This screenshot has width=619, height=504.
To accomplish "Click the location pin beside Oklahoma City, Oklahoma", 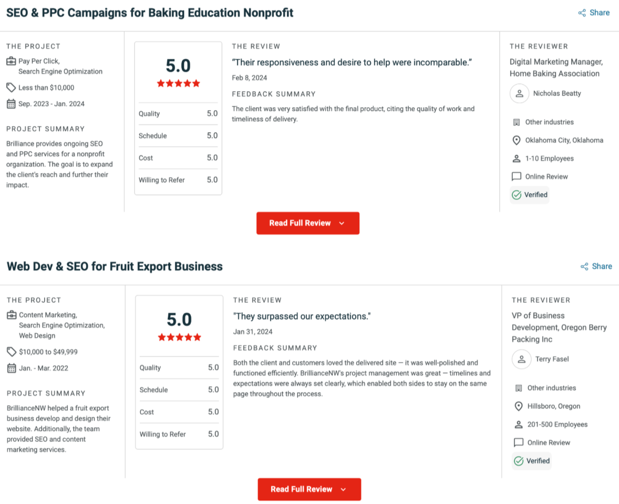I will pos(516,141).
